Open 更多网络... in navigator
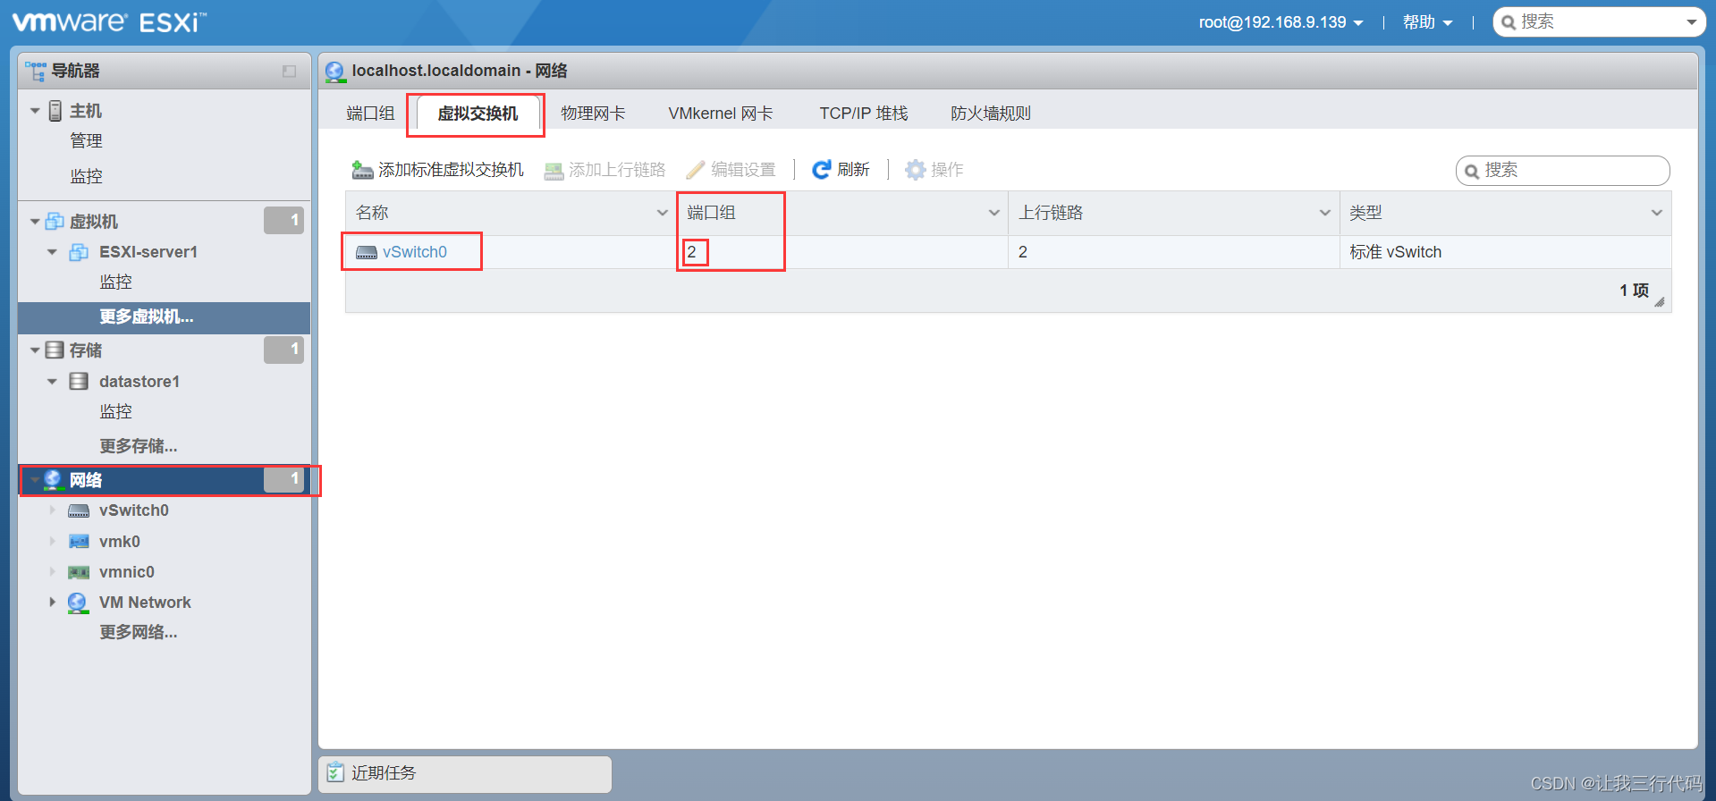Viewport: 1716px width, 801px height. pos(139,632)
